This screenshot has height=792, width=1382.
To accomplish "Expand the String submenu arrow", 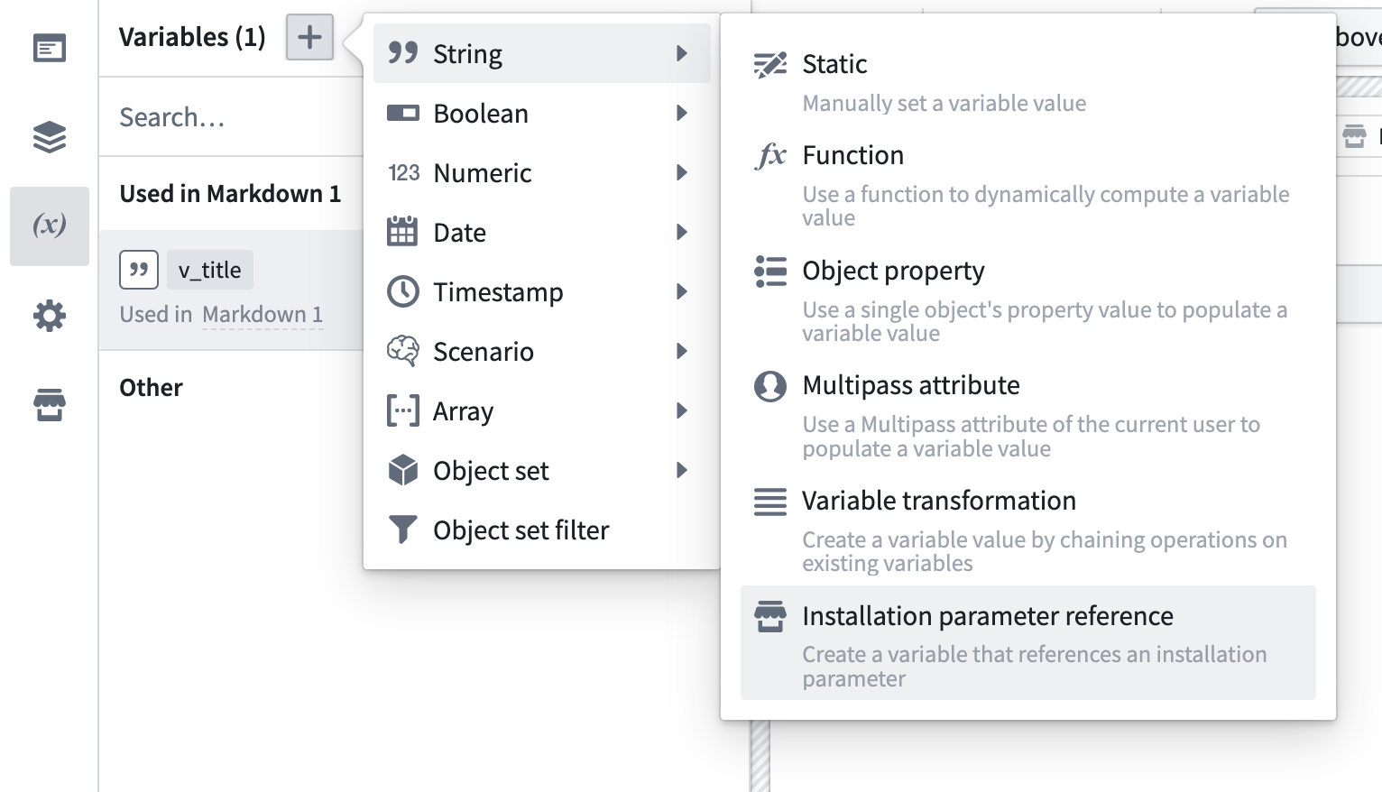I will point(682,54).
